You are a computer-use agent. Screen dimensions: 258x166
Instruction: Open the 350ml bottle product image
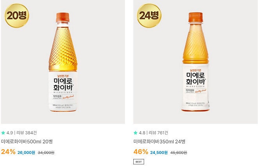(x=195, y=62)
